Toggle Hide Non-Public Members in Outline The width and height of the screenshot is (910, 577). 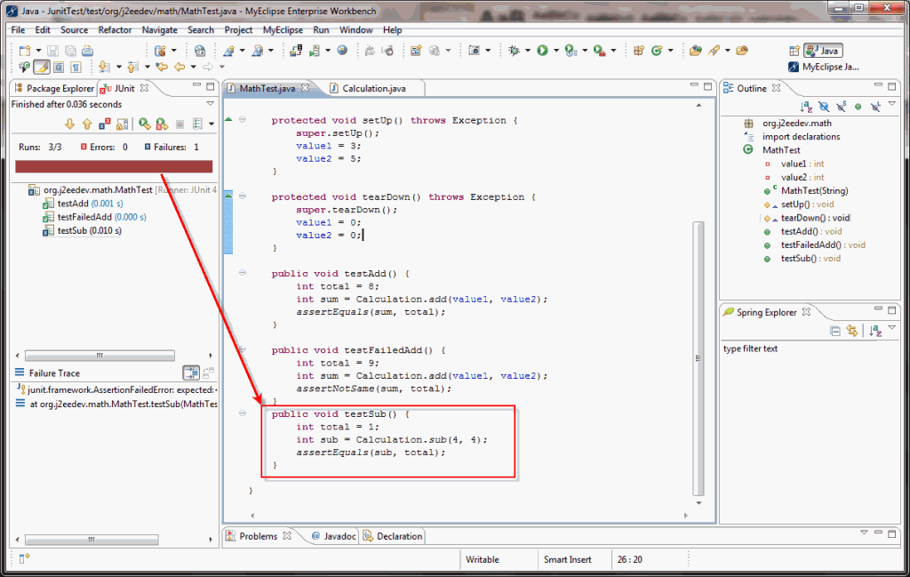click(x=858, y=107)
